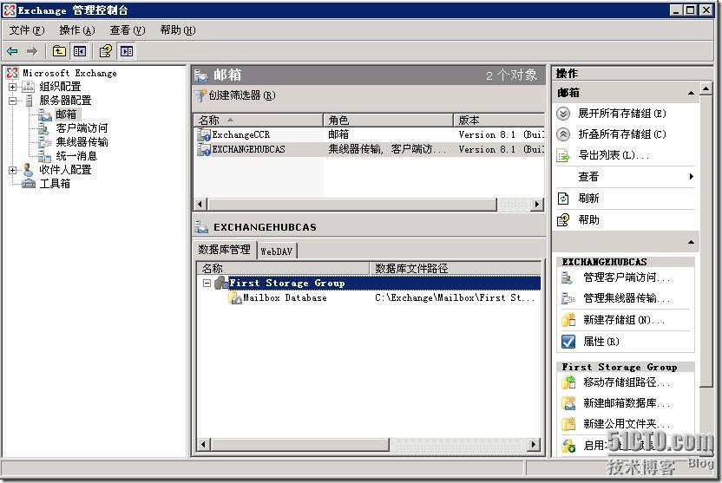The image size is (722, 483).
Task: Click the C:\Exchange\Mailbox\First St... path cell
Action: (455, 298)
